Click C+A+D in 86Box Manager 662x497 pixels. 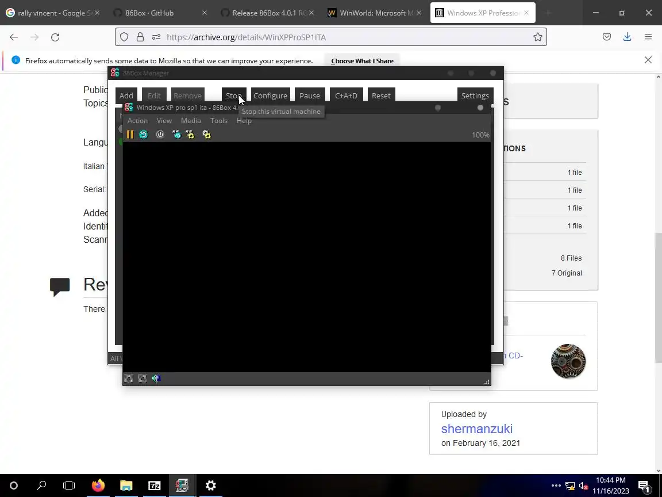pyautogui.click(x=346, y=95)
